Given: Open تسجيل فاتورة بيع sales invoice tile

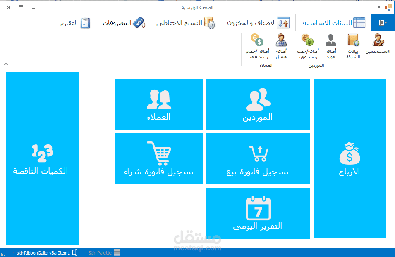Looking at the screenshot, I should pyautogui.click(x=258, y=159).
